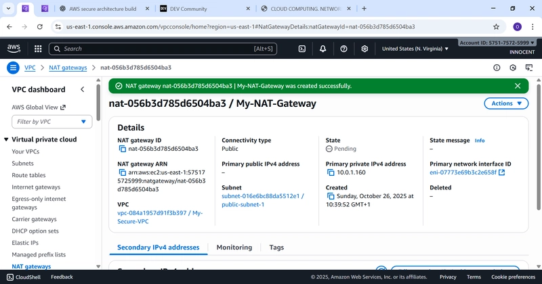
Task: Switch to the Tags tab
Action: (x=276, y=247)
